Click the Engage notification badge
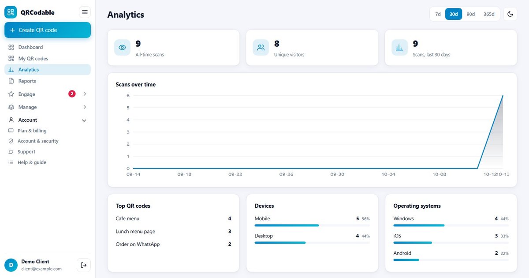Image resolution: width=529 pixels, height=278 pixels. coord(72,94)
